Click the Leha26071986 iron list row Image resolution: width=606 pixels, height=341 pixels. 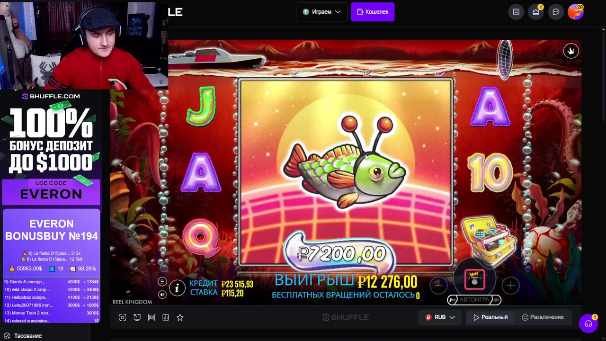coord(51,305)
